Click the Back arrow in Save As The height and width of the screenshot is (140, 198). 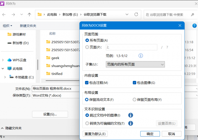[x=4, y=14]
